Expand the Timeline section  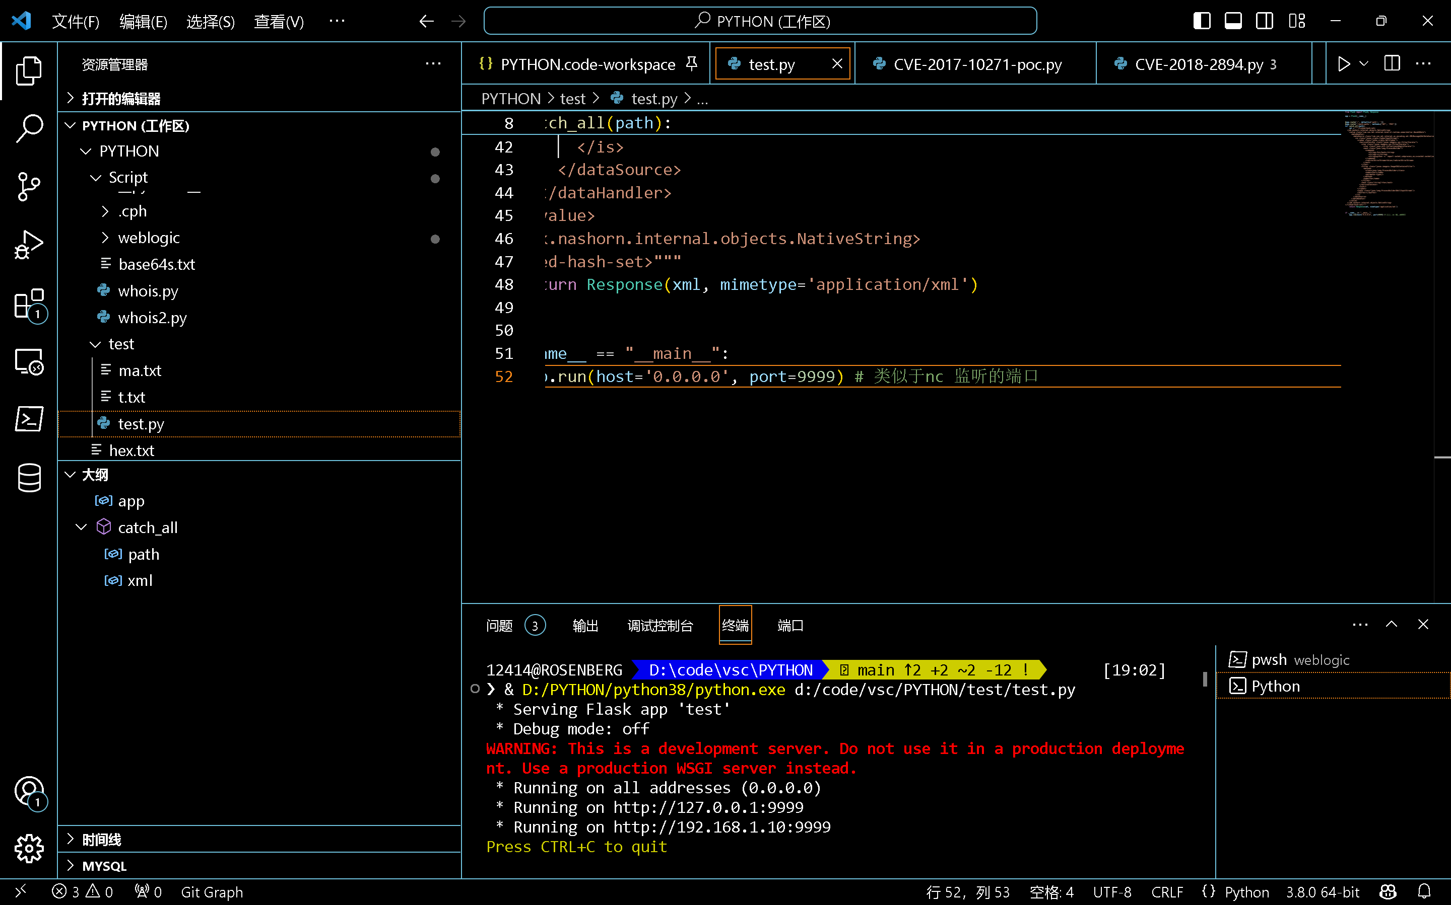[71, 839]
